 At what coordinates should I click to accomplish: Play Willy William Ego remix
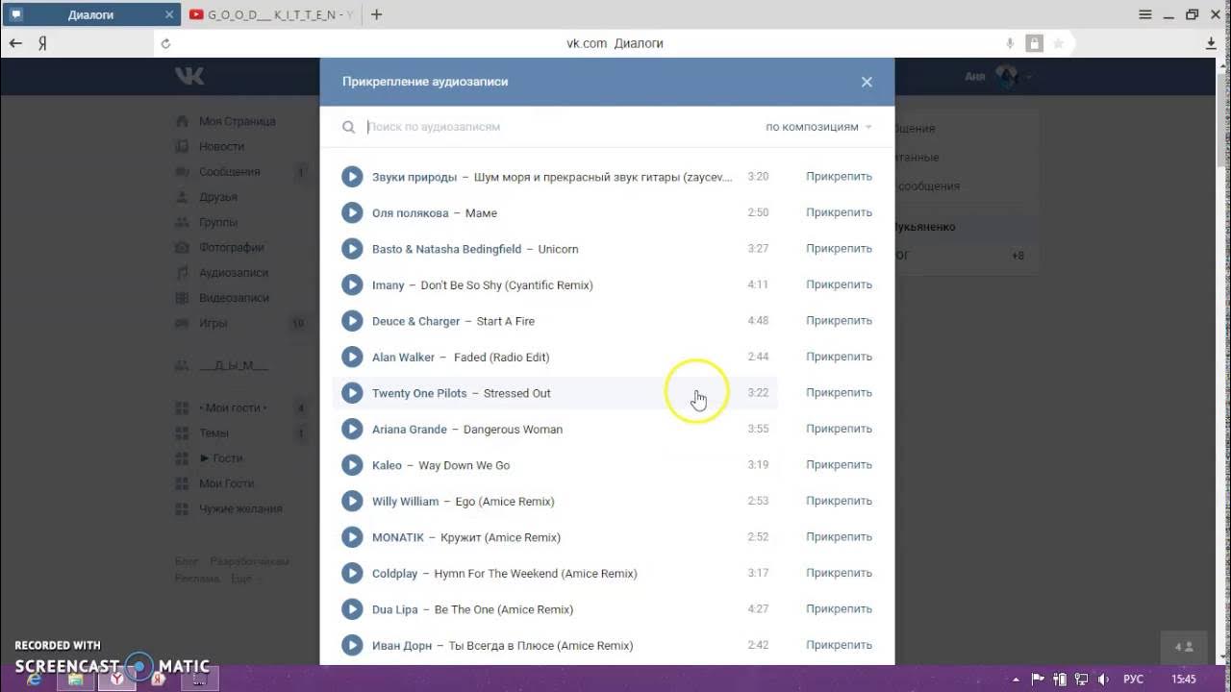(x=352, y=501)
